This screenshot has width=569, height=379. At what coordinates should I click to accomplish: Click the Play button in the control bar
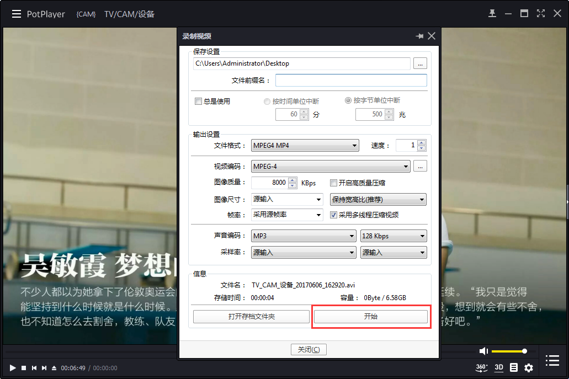(12, 368)
